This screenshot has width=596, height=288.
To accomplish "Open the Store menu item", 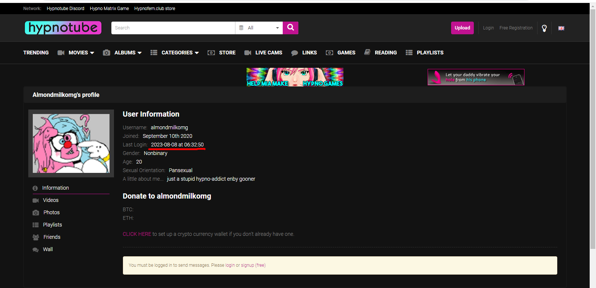I will point(227,53).
